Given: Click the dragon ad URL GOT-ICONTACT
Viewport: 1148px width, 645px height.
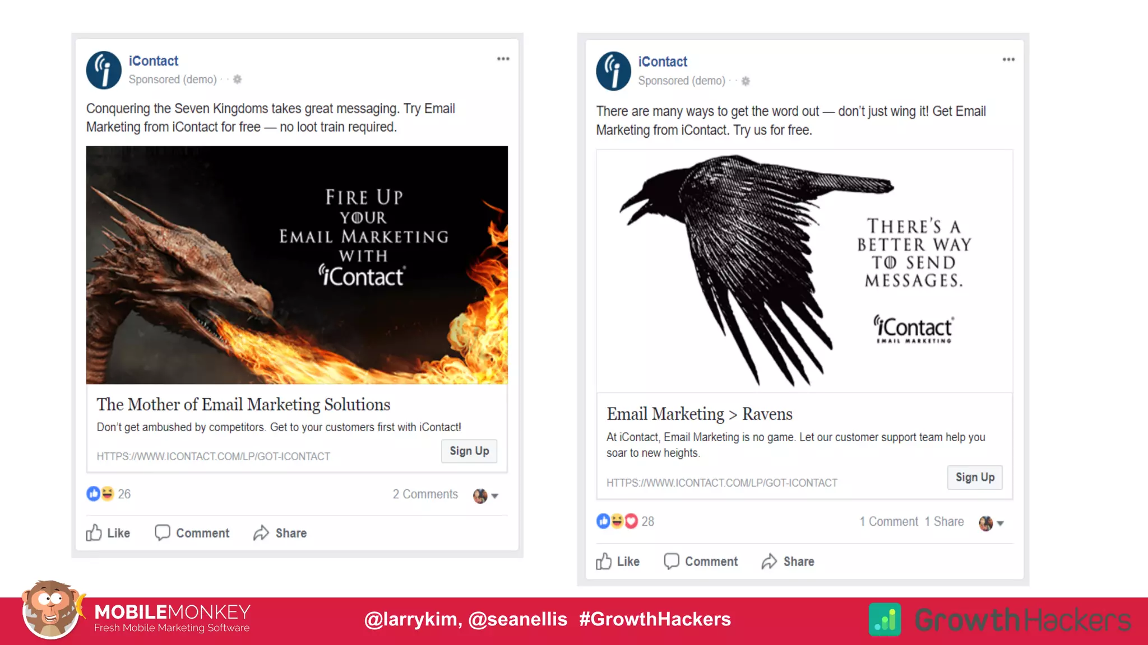Looking at the screenshot, I should pos(214,456).
